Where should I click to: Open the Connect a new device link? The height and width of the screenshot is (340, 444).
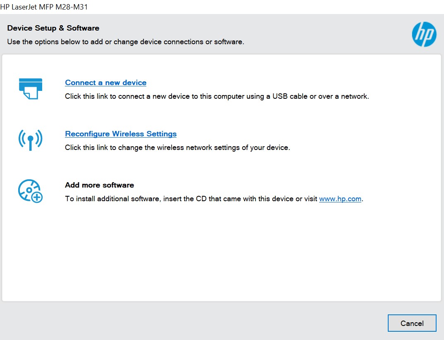pos(105,83)
